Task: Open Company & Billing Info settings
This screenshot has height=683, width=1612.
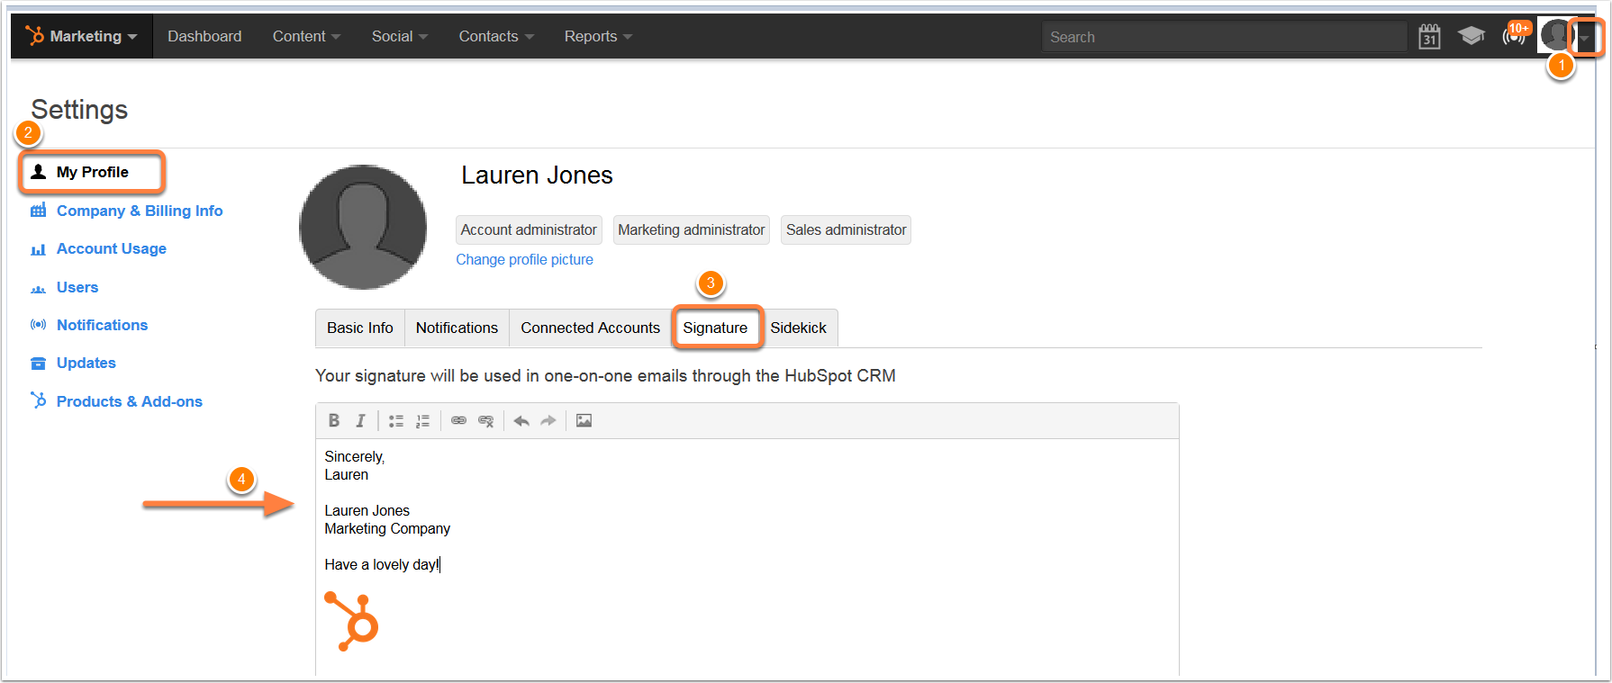Action: [x=139, y=211]
